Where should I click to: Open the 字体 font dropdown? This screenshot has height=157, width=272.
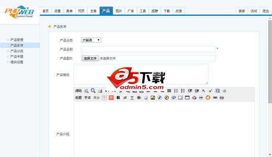click(87, 98)
